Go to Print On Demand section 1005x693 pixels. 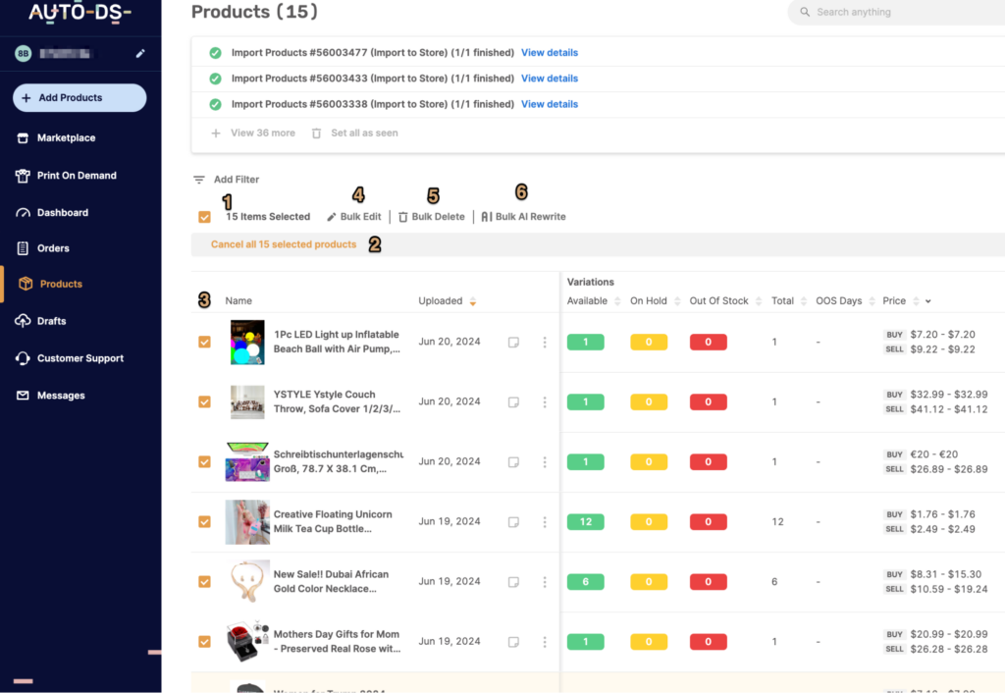point(77,176)
